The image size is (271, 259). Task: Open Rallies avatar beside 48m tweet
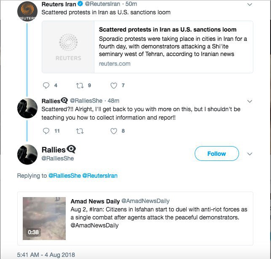[27, 107]
